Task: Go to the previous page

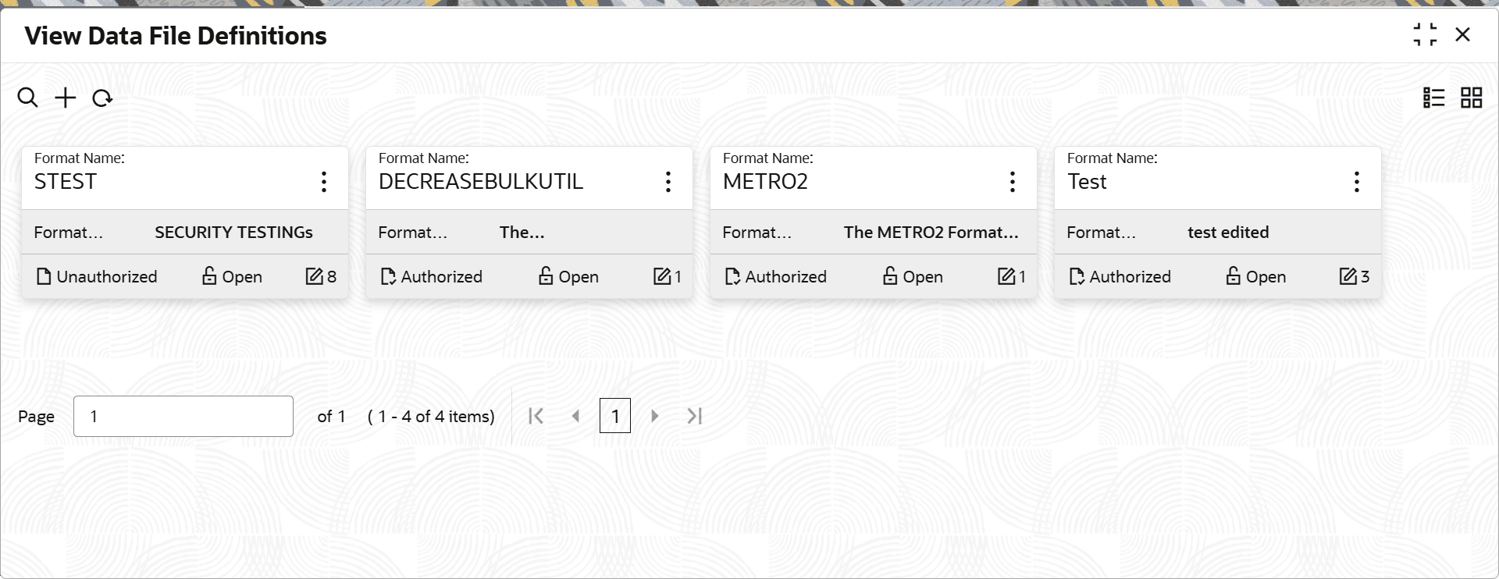Action: click(575, 416)
